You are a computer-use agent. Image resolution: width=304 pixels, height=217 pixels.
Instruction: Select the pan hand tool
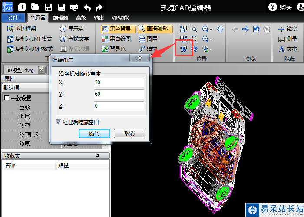[x=220, y=29]
